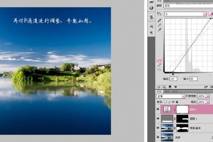Select the lower curve control point
Image resolution: width=213 pixels, height=142 pixels.
coord(173,72)
